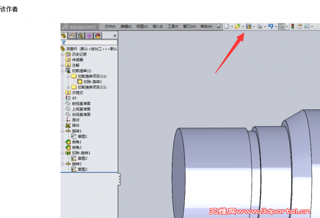Select the 传感器 tree item

pos(74,60)
